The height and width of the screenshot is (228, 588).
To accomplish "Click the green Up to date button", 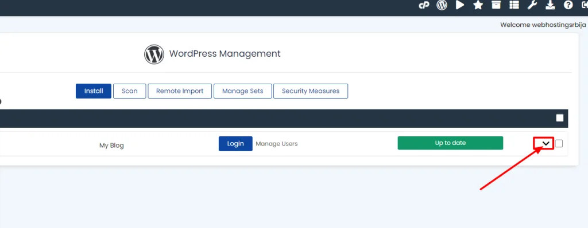I will point(450,143).
